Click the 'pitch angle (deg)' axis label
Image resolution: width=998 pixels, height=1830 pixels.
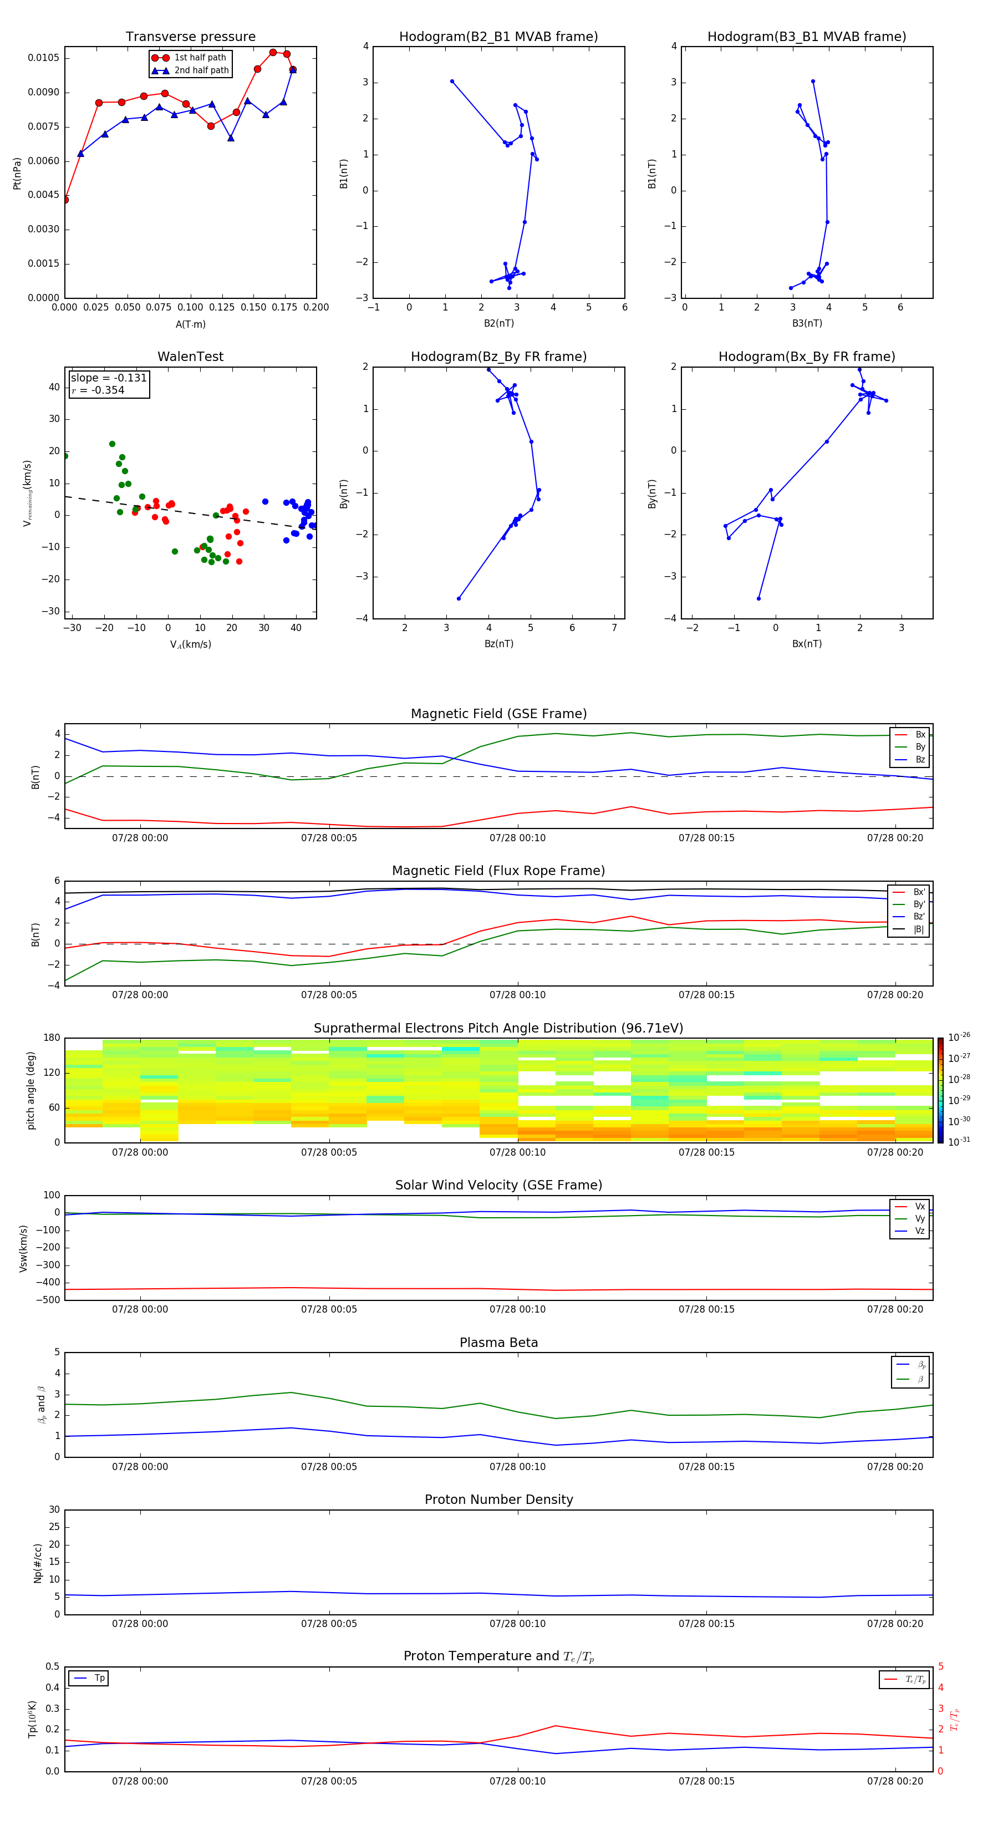30,1090
